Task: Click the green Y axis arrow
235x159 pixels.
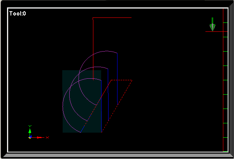Action: click(30, 131)
